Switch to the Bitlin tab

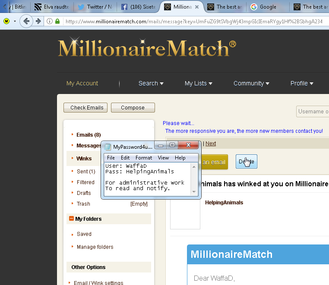click(18, 7)
